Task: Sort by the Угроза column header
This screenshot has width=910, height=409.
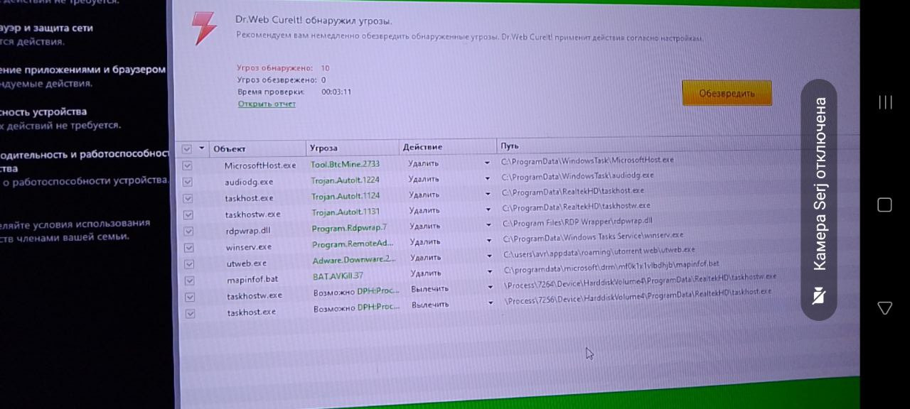Action: click(323, 148)
